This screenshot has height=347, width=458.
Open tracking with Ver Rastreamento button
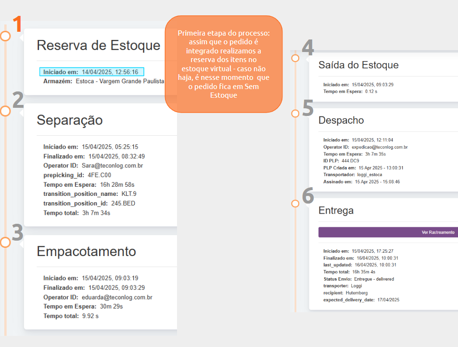388,232
